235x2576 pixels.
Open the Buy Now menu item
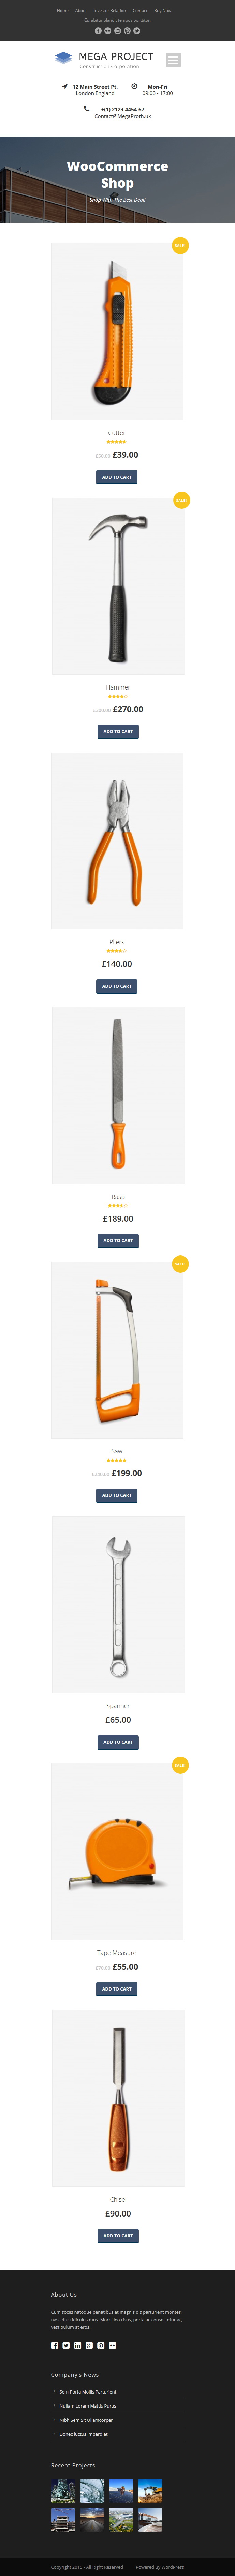click(162, 10)
